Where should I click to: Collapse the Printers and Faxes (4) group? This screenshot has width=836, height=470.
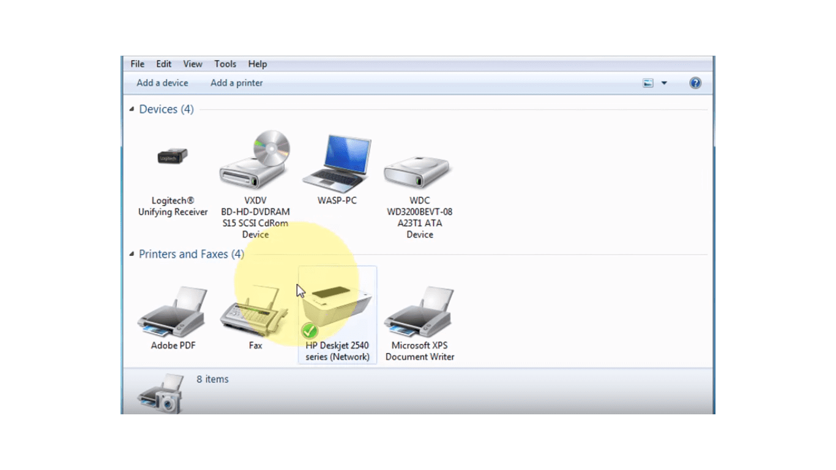(x=132, y=254)
